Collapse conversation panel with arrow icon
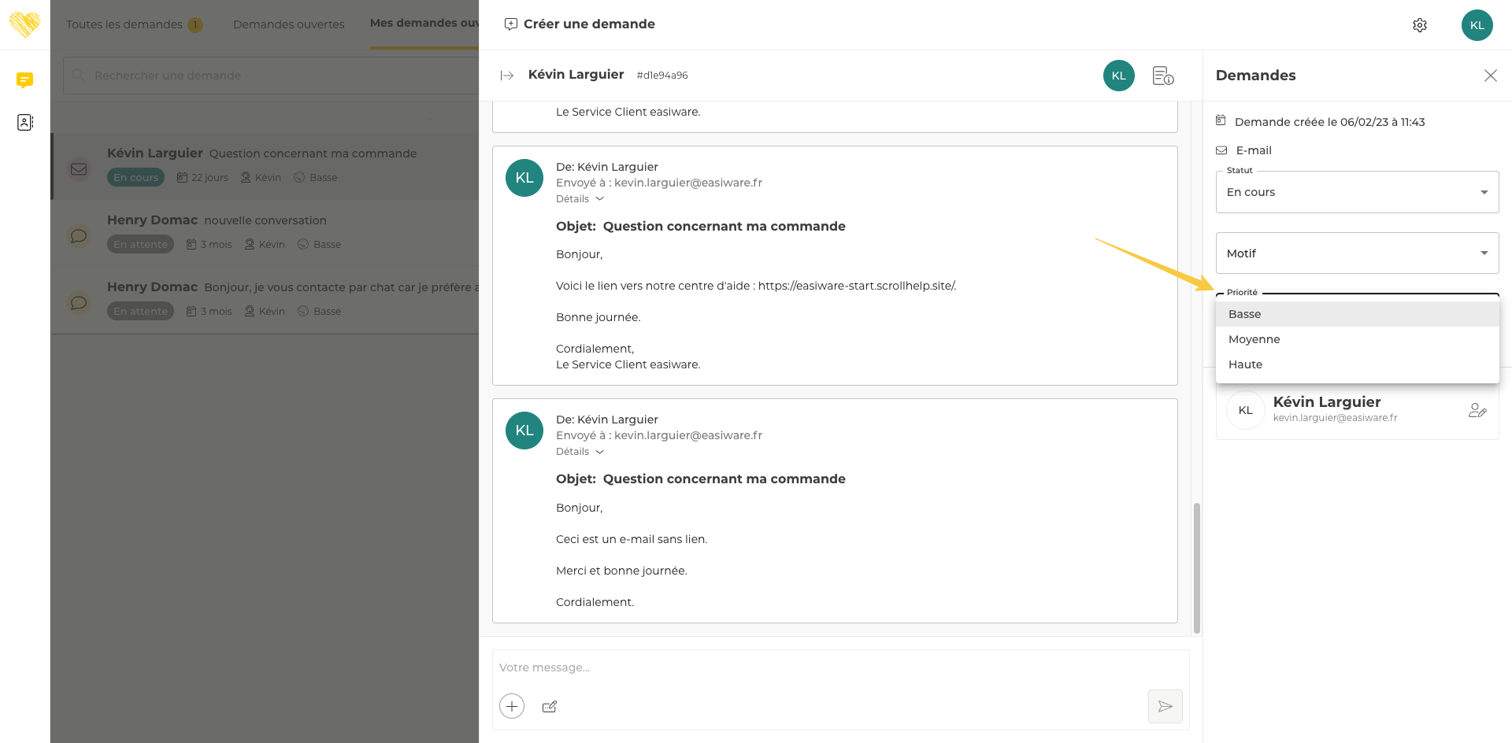 click(x=506, y=76)
